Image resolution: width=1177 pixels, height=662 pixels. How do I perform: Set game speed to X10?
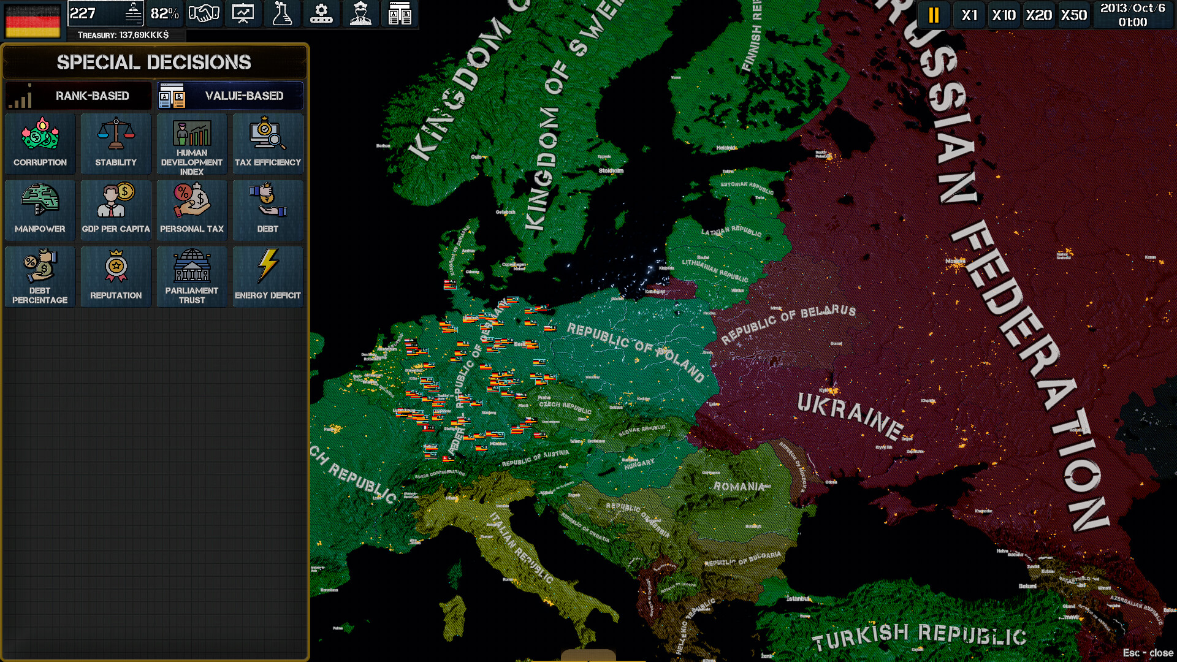(x=1004, y=15)
